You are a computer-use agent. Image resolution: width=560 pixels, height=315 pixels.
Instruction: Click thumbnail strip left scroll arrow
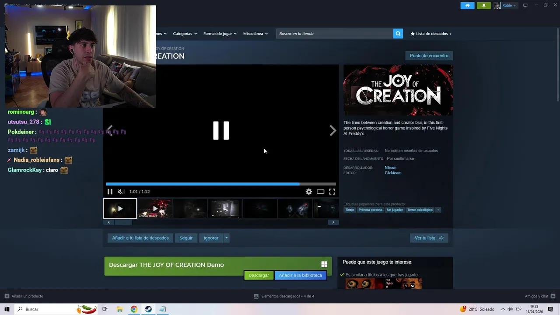pyautogui.click(x=109, y=222)
